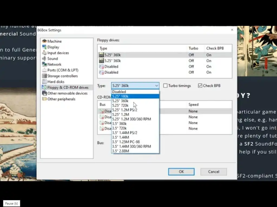277x207 pixels.
Task: Select Floppy & CD-ROM drives icon
Action: point(44,87)
